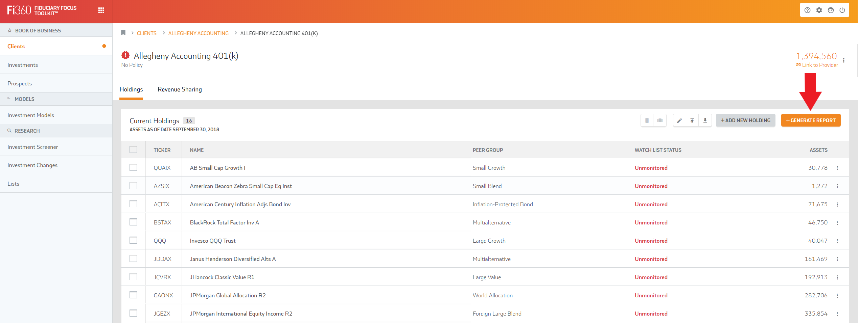
Task: Click the power logout icon
Action: [842, 10]
